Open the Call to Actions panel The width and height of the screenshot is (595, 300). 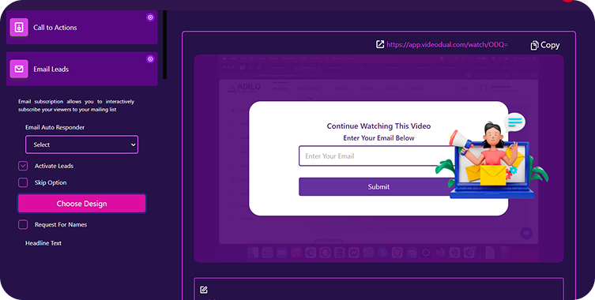point(81,28)
